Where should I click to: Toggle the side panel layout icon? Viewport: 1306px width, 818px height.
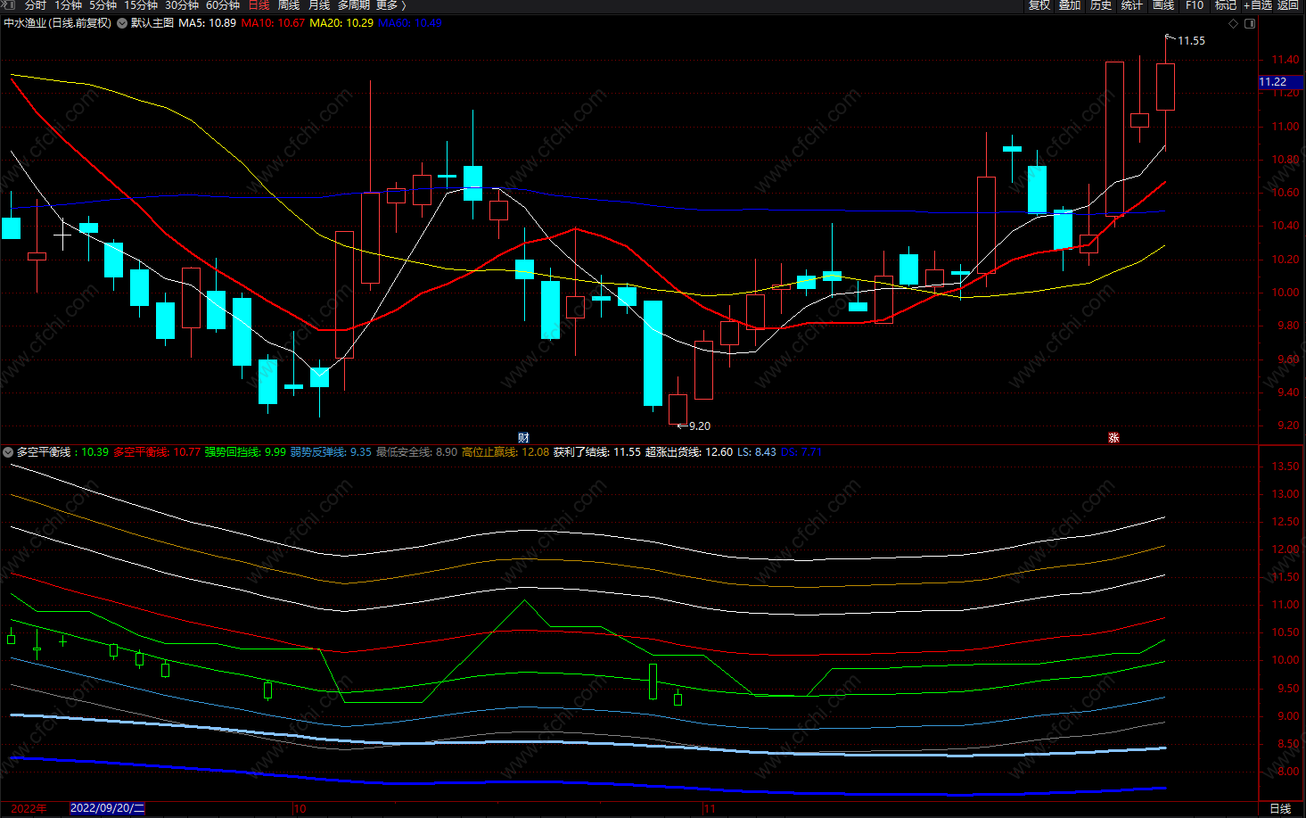[x=1250, y=23]
